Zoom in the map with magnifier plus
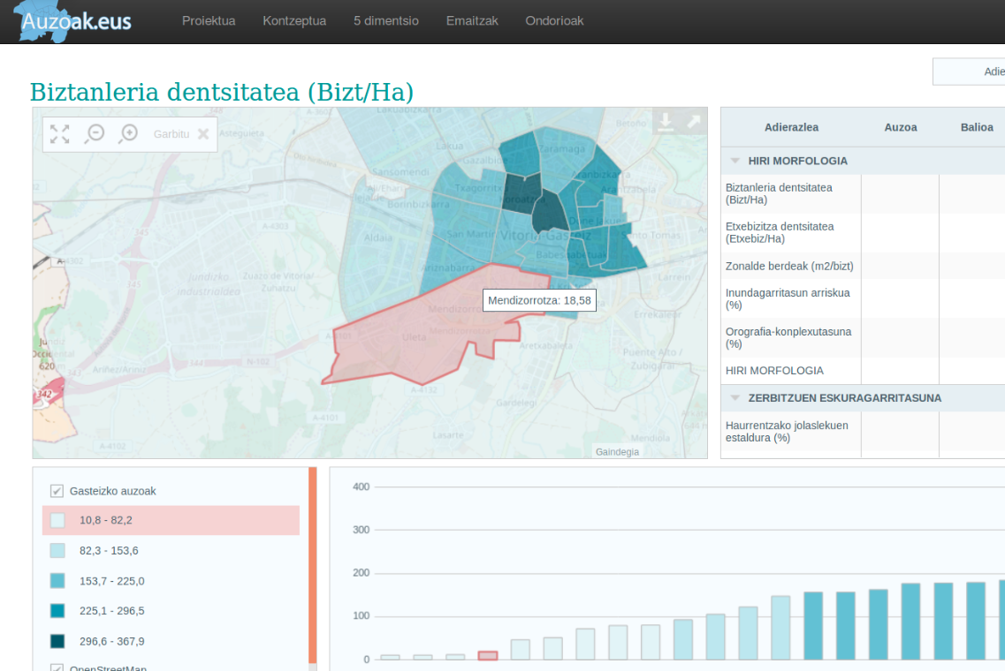Viewport: 1005px width, 671px height. tap(129, 134)
